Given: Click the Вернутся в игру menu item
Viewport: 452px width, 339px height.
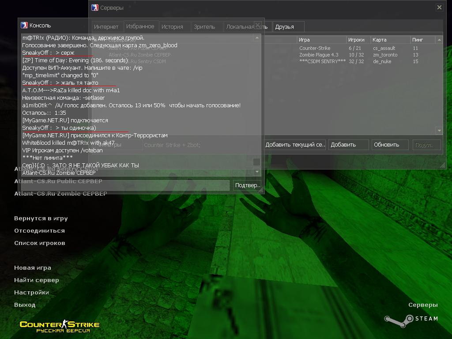Looking at the screenshot, I should 41,218.
